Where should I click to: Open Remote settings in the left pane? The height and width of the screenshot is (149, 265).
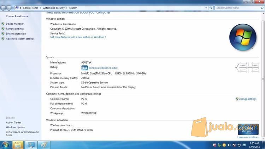15,29
